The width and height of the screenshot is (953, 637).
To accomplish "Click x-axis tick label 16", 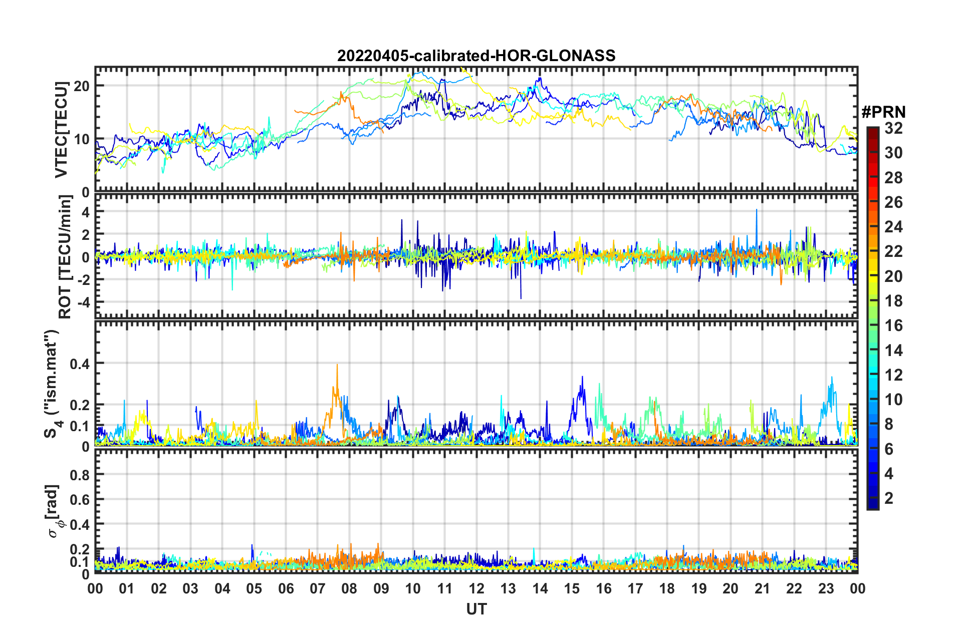I will point(604,588).
